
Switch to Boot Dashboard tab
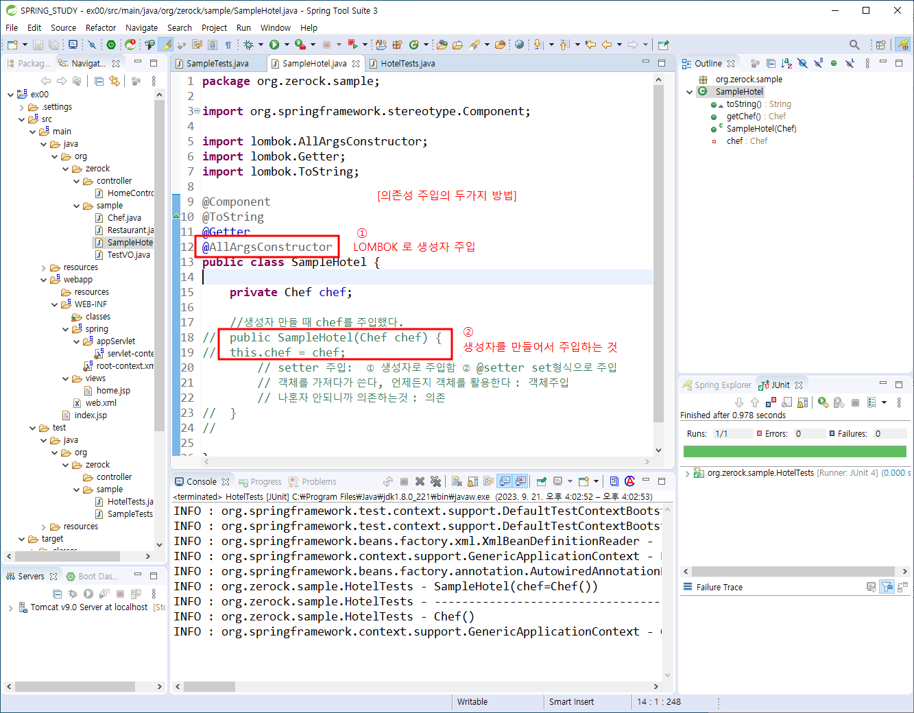point(92,576)
